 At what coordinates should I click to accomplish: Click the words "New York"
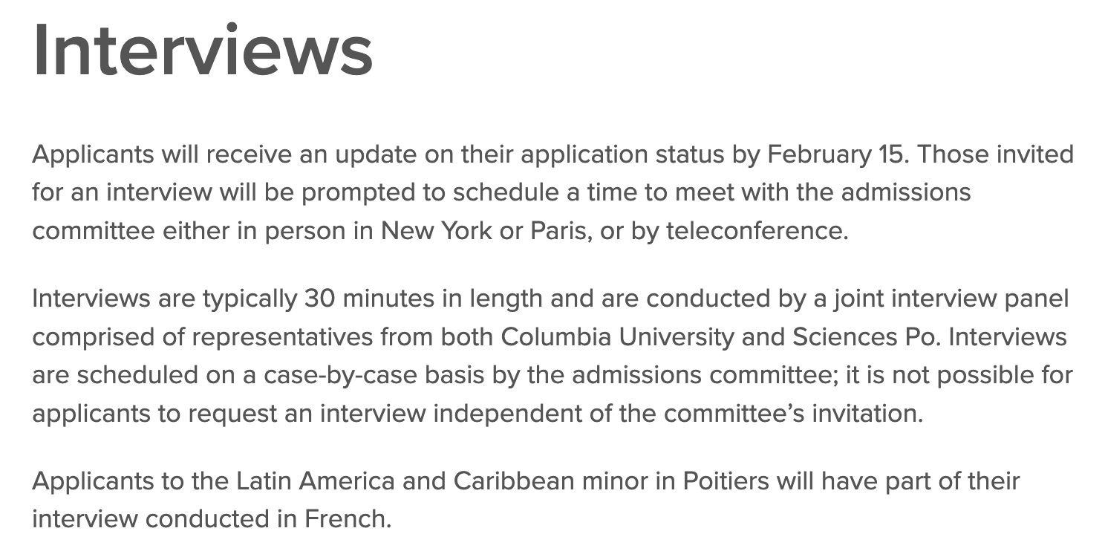click(x=436, y=230)
